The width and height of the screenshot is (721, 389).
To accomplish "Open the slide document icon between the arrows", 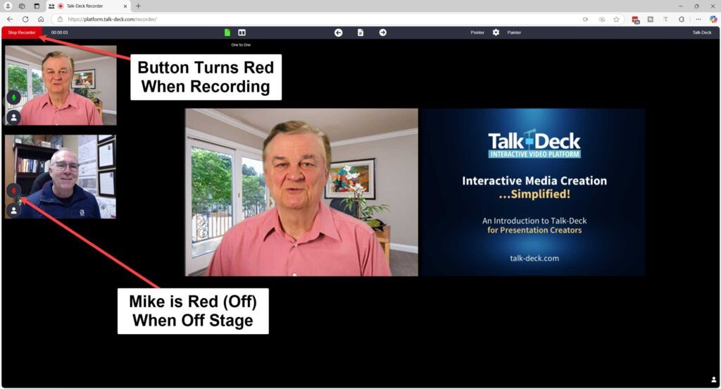I will tap(360, 32).
